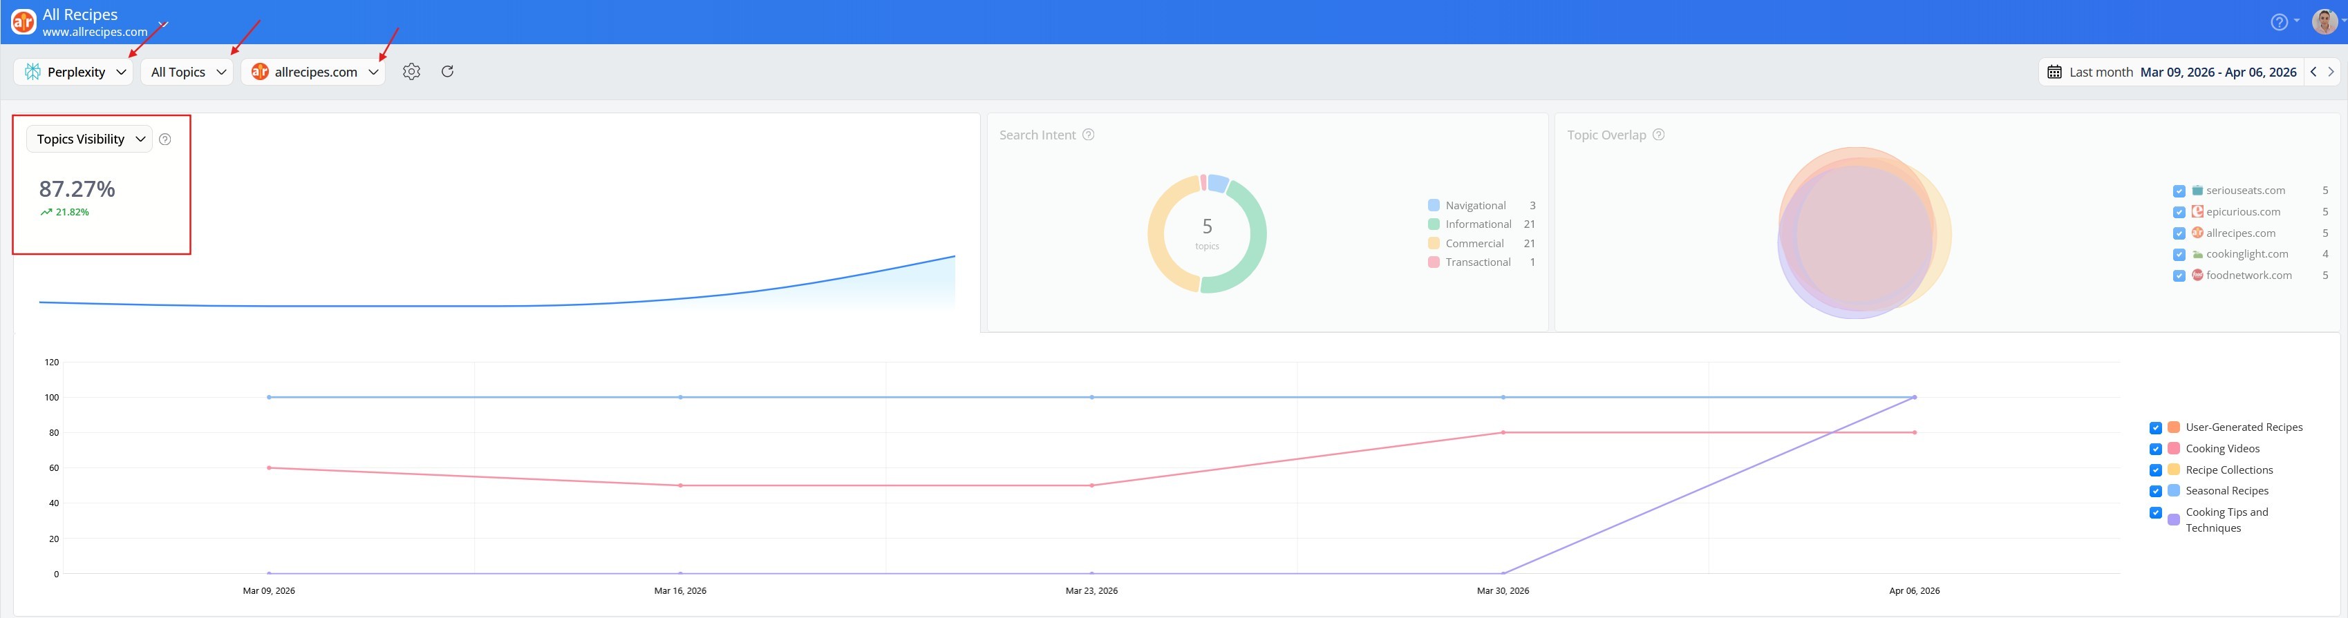The image size is (2348, 618).
Task: Click the epicurious.com favicon in legend
Action: 2197,211
